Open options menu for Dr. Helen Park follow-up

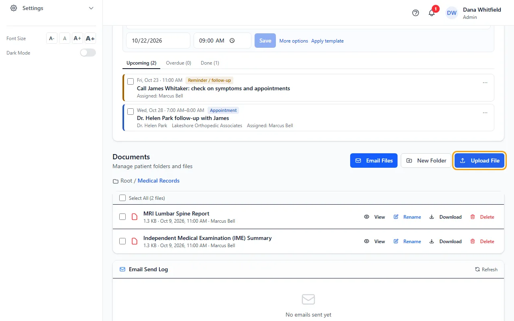click(485, 113)
